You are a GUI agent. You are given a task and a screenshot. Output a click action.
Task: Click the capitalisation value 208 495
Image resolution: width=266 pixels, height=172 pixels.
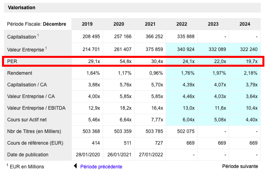(x=91, y=37)
